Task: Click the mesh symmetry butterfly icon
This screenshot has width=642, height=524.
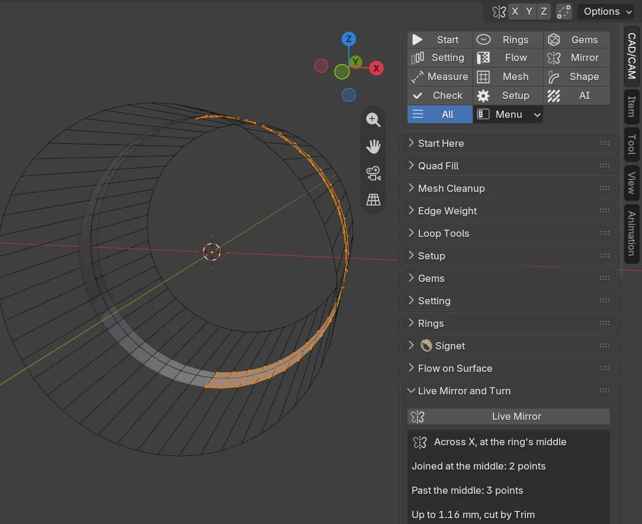Action: [x=499, y=12]
